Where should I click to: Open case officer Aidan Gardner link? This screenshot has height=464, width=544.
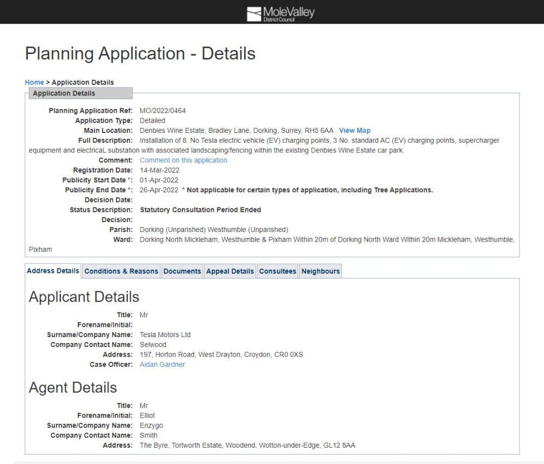(162, 365)
